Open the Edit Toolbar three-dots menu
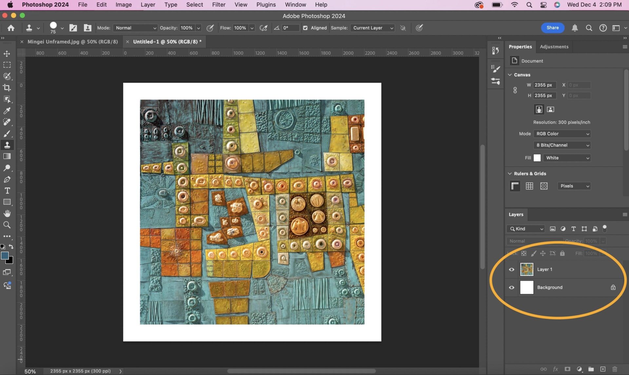This screenshot has width=629, height=375. click(x=7, y=236)
